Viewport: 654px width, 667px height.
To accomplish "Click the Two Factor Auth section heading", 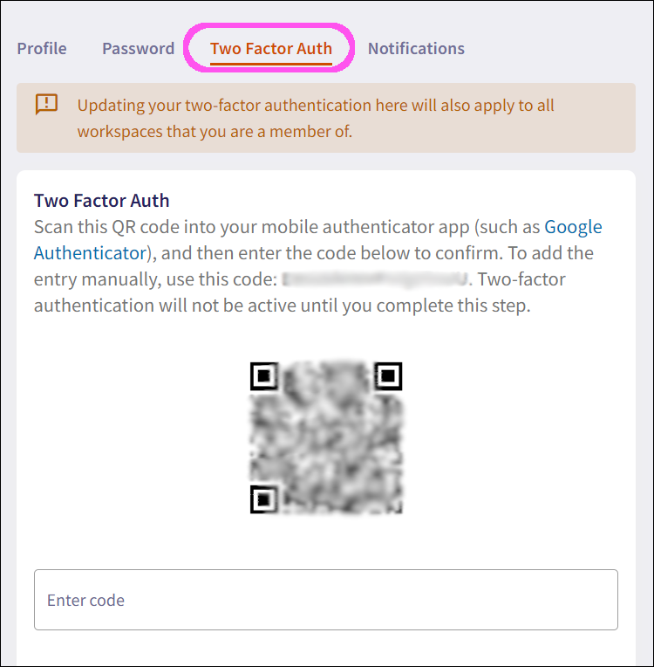I will click(x=101, y=201).
